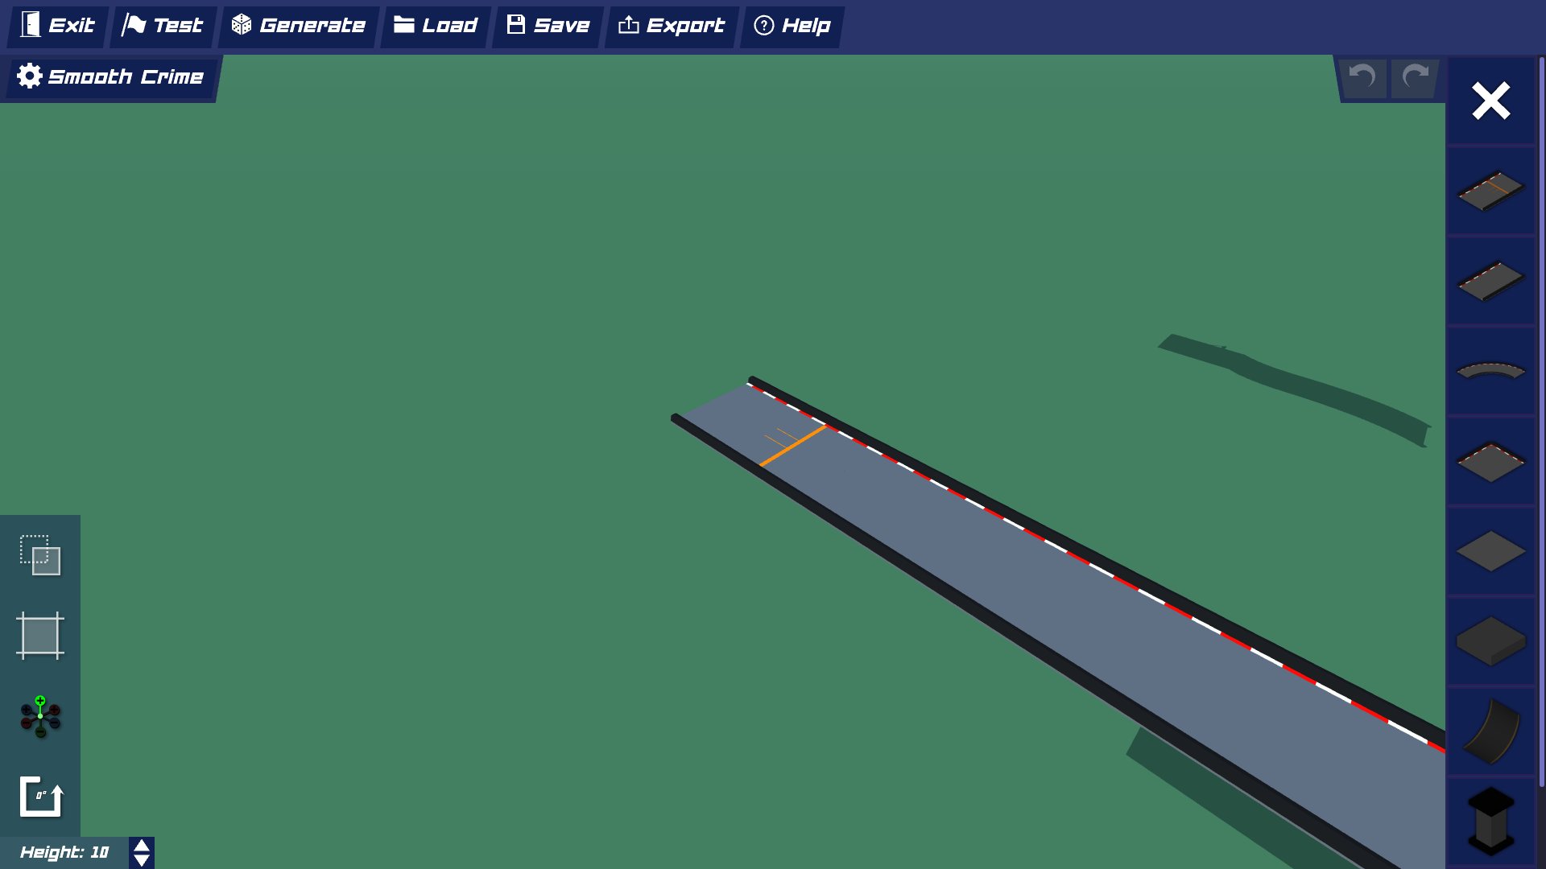Open the Generate menu
The height and width of the screenshot is (869, 1546).
pyautogui.click(x=298, y=26)
